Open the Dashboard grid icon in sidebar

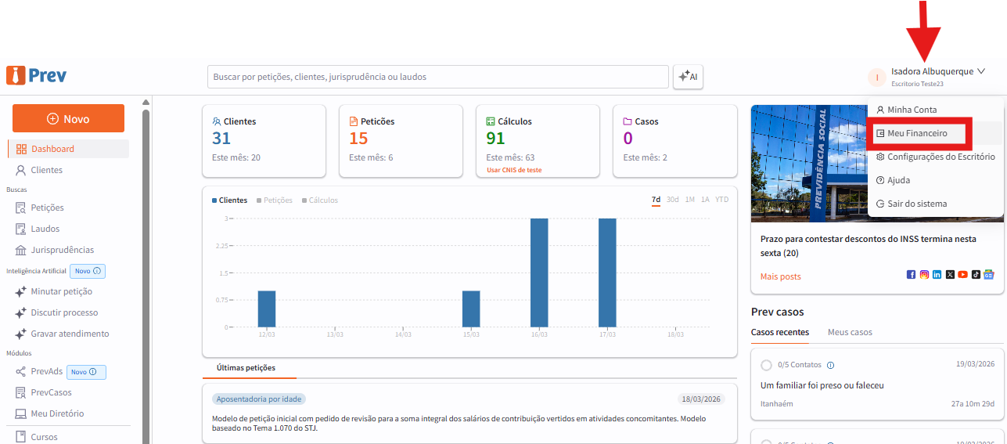21,149
